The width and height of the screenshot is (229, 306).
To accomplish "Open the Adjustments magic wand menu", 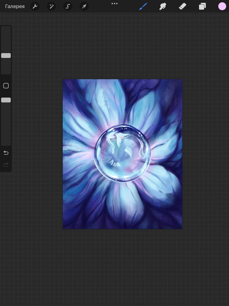I will coord(51,6).
